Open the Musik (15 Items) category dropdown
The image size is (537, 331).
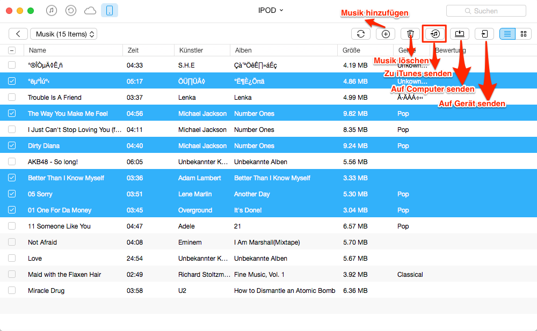point(64,34)
